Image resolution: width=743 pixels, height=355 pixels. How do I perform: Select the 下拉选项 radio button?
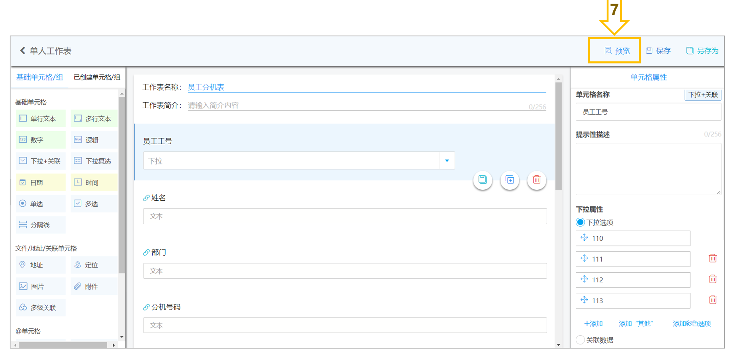click(x=581, y=222)
